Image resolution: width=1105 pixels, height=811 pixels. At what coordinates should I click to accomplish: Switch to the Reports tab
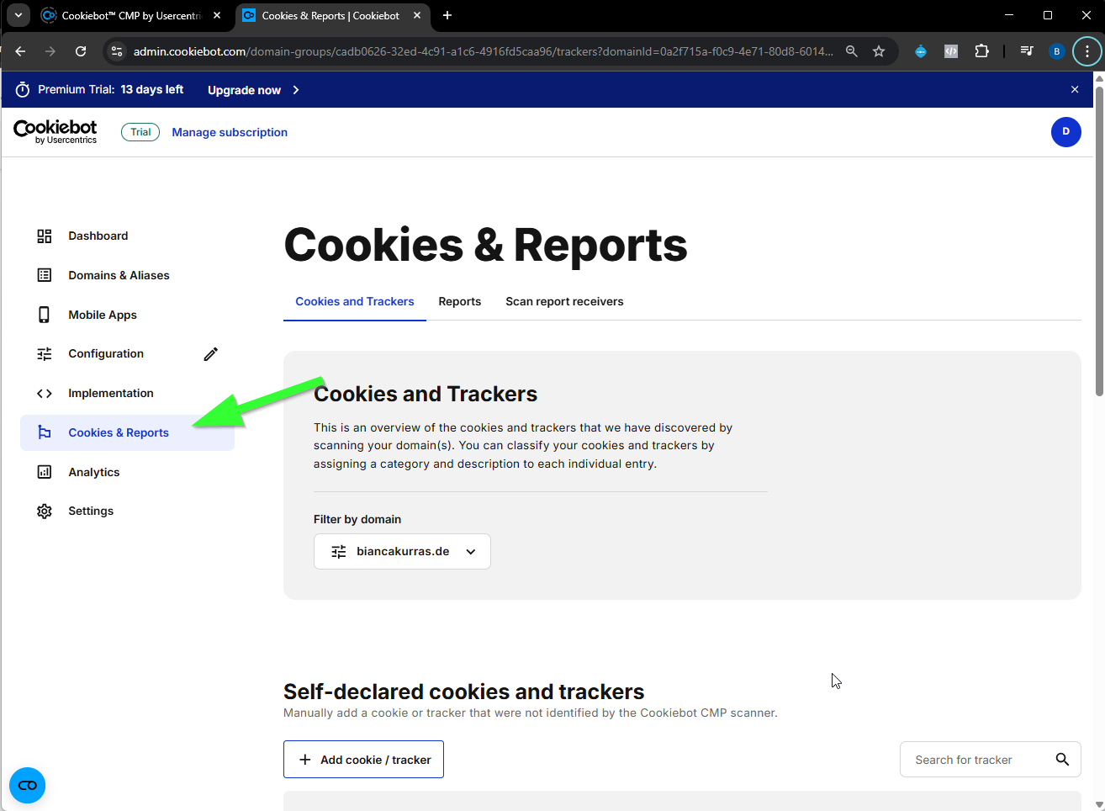pyautogui.click(x=460, y=301)
